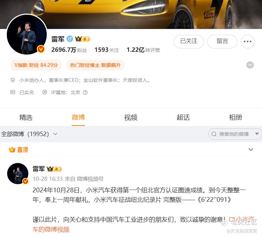Open the three-dot more options button

247,41
